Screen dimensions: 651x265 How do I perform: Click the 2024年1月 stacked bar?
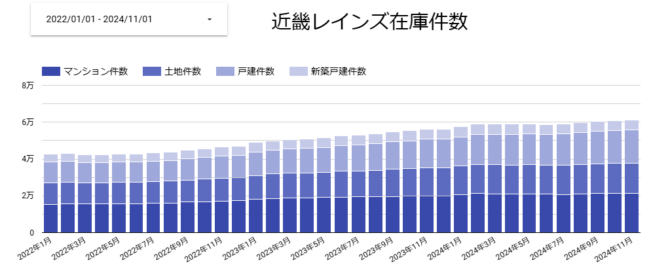(x=461, y=179)
